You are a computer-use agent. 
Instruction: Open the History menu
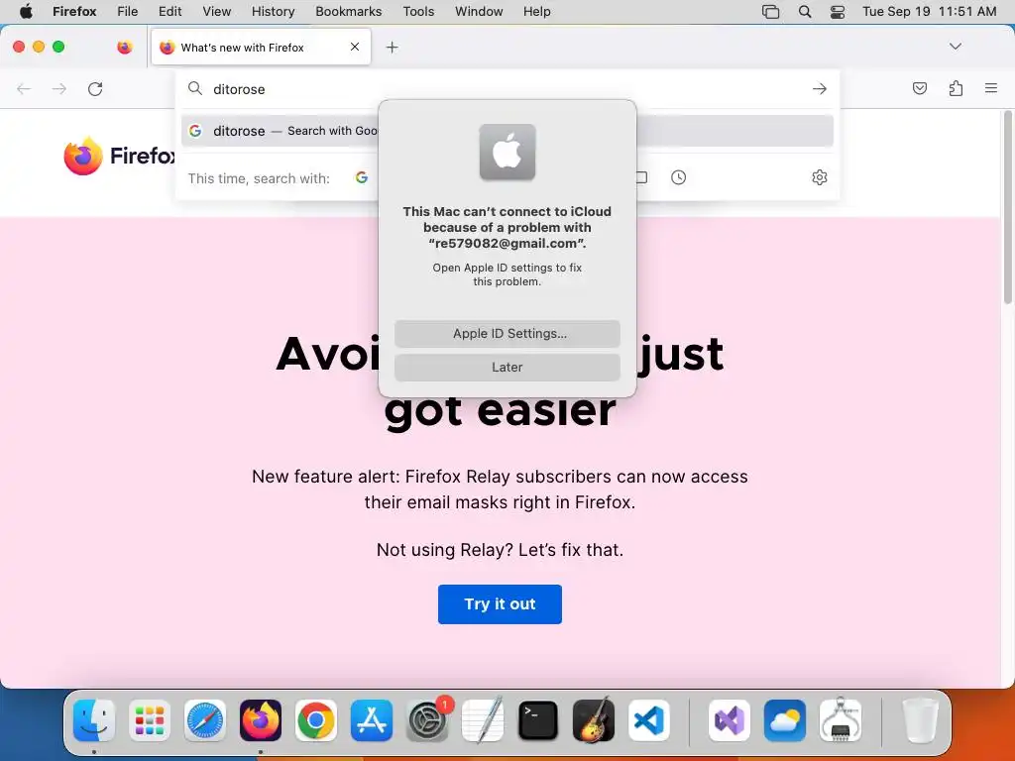point(274,12)
